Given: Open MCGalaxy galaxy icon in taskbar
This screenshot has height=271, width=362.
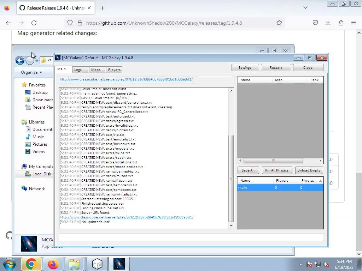Looking at the screenshot, I should [x=119, y=264].
